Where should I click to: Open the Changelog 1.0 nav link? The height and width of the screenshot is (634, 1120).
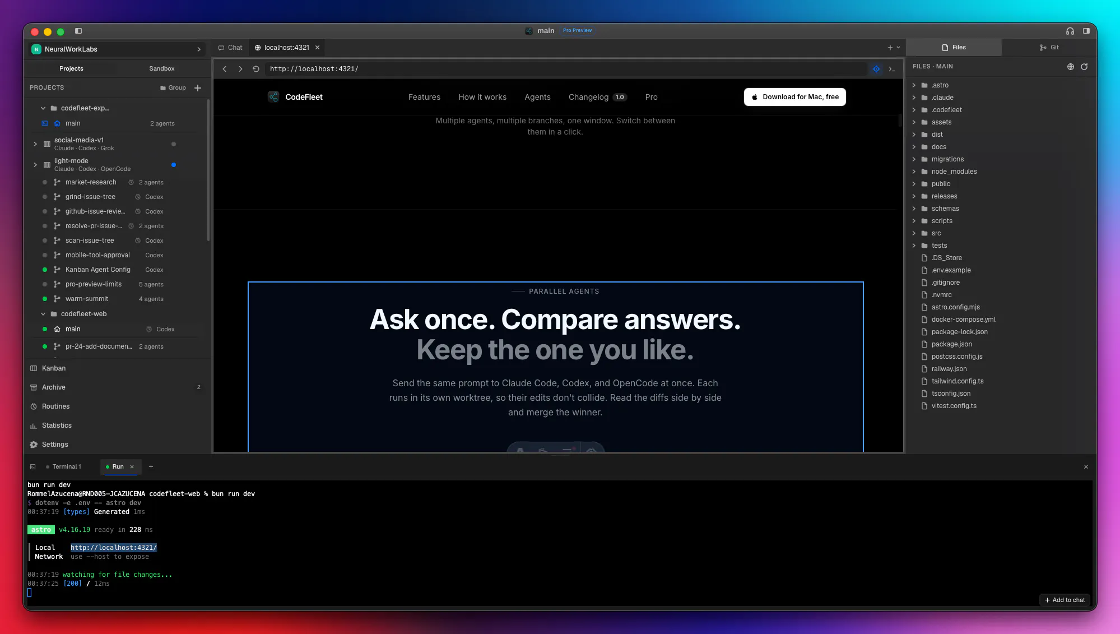(x=597, y=97)
